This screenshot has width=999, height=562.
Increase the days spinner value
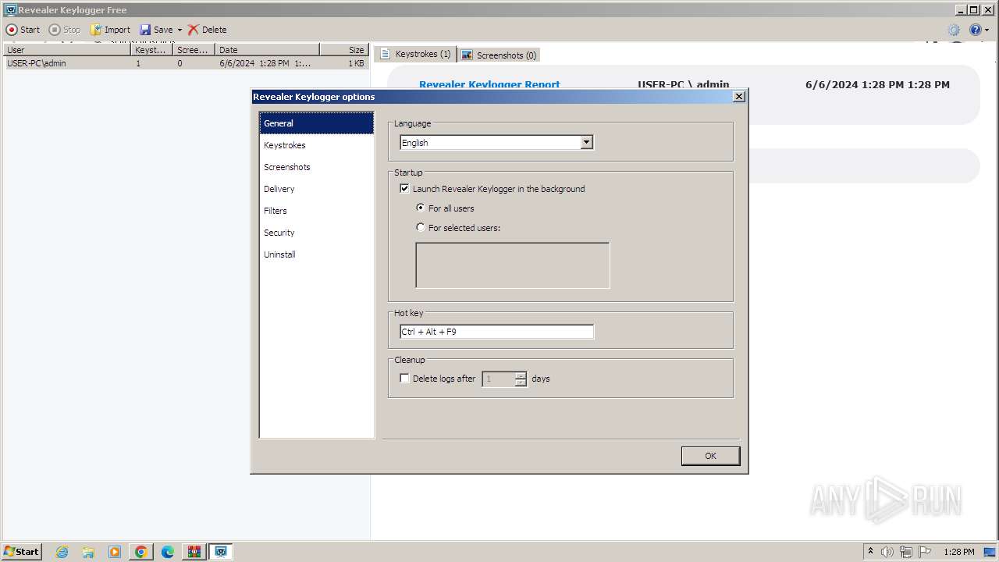click(x=521, y=375)
